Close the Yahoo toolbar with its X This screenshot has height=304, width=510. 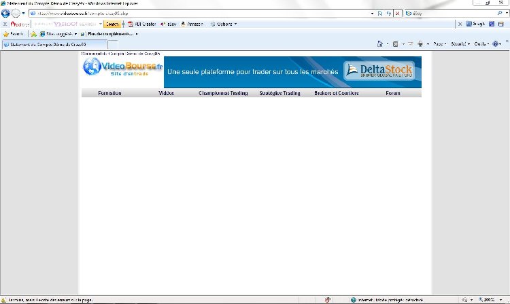5,24
